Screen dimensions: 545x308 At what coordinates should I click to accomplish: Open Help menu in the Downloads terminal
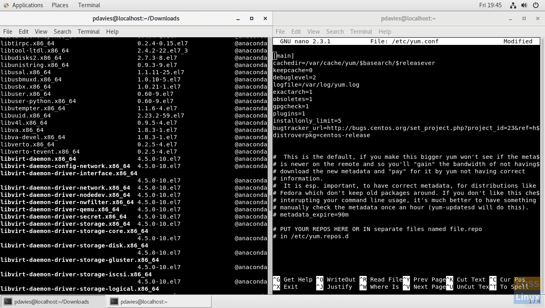(x=112, y=32)
